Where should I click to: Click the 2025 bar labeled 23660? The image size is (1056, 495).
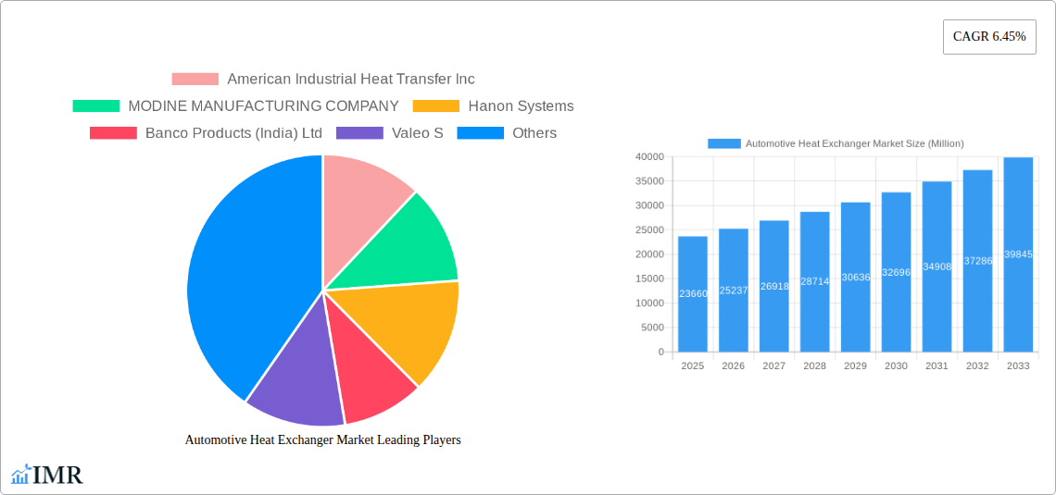click(x=693, y=294)
